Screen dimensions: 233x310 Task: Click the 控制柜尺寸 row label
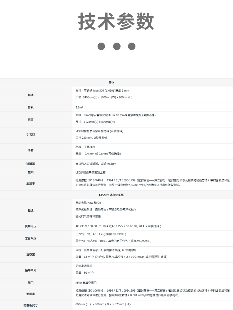click(x=30, y=305)
